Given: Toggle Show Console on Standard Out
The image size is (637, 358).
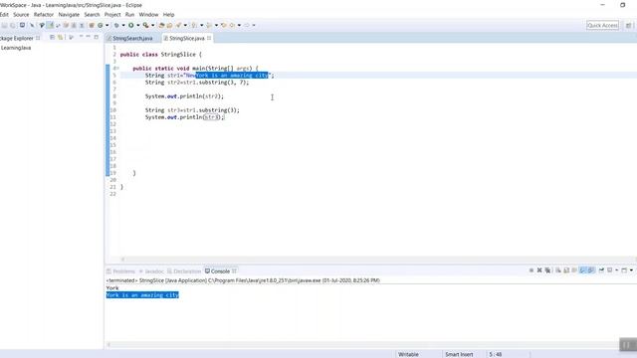Looking at the screenshot, I should coord(582,270).
